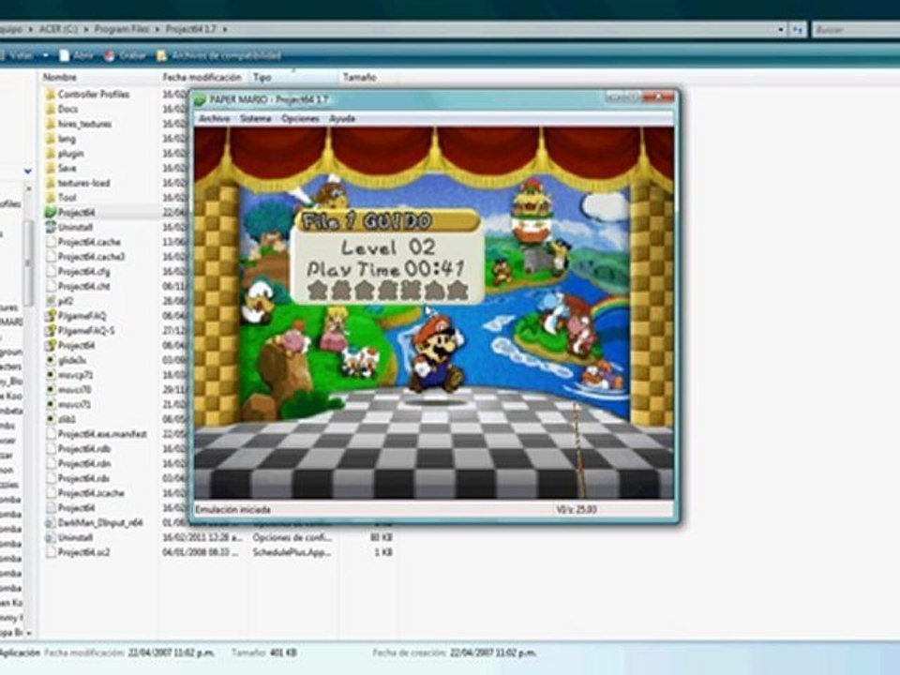Viewport: 900px width, 675px height.
Task: Click the msvcp71 DLL file icon
Action: (51, 375)
